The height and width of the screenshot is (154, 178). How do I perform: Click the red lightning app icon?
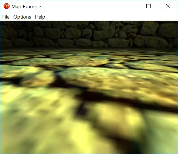7,6
